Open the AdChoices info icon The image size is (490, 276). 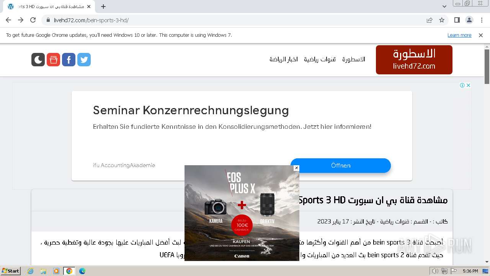click(462, 85)
